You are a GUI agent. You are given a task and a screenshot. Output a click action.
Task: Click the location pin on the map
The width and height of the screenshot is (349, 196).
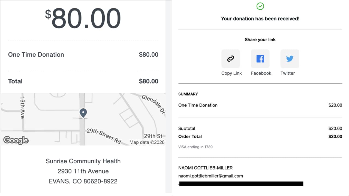(x=83, y=113)
